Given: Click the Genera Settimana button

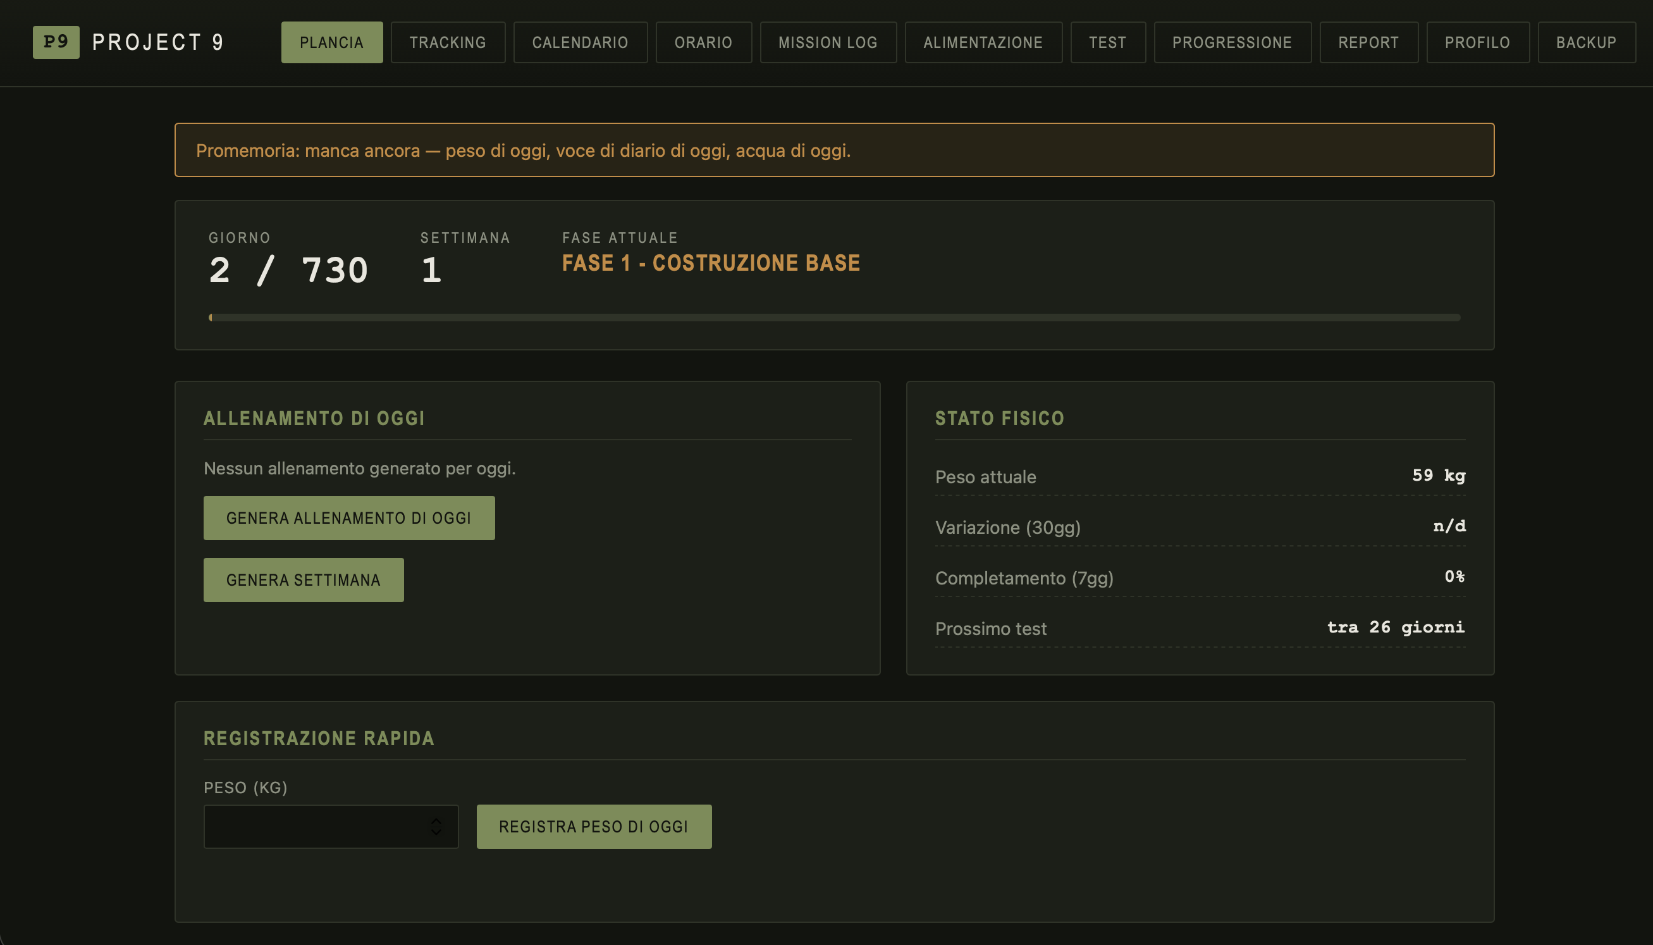Looking at the screenshot, I should 304,579.
